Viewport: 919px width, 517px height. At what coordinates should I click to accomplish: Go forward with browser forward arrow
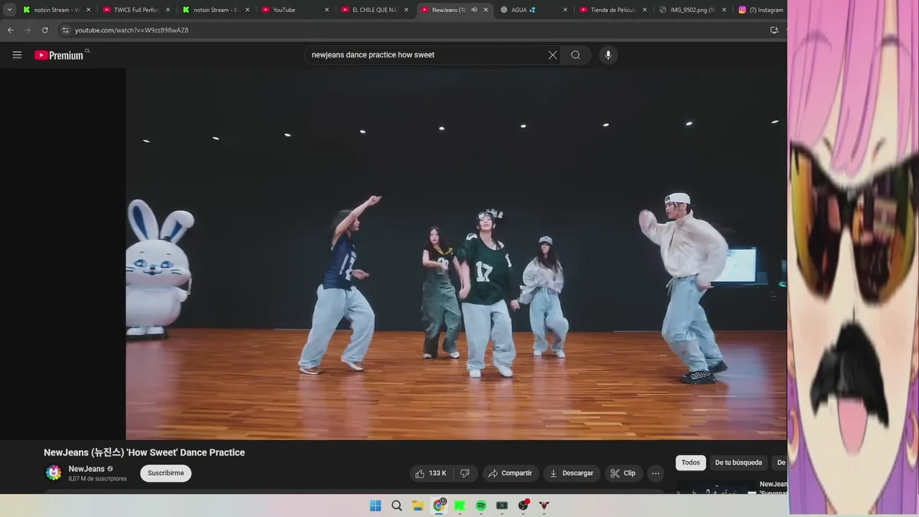tap(27, 30)
